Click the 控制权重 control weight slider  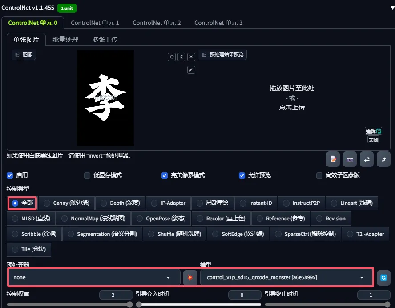coord(69,304)
